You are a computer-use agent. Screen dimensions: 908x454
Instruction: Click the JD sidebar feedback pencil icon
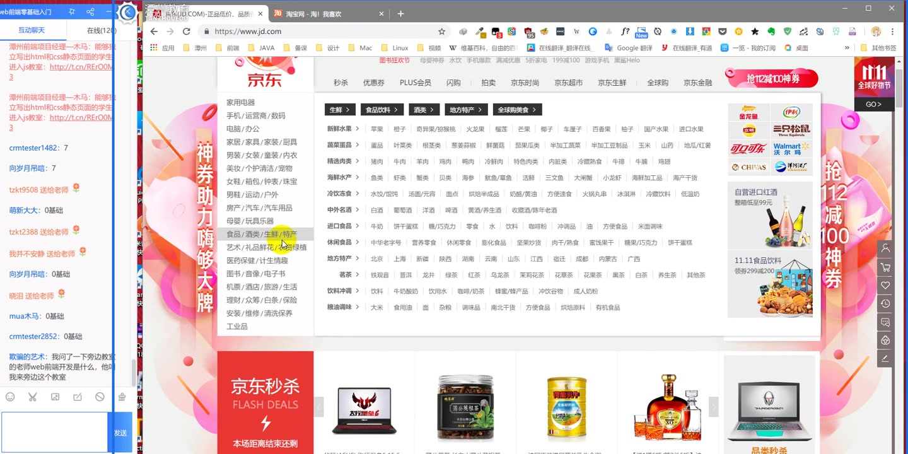coord(885,359)
